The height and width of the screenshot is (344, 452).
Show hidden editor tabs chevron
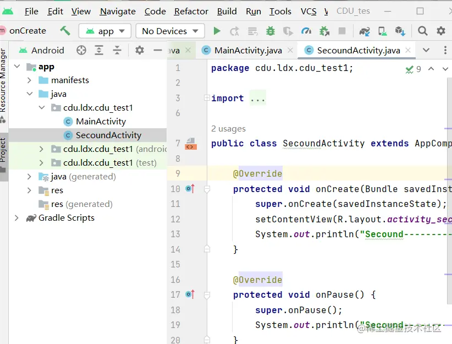(x=426, y=50)
